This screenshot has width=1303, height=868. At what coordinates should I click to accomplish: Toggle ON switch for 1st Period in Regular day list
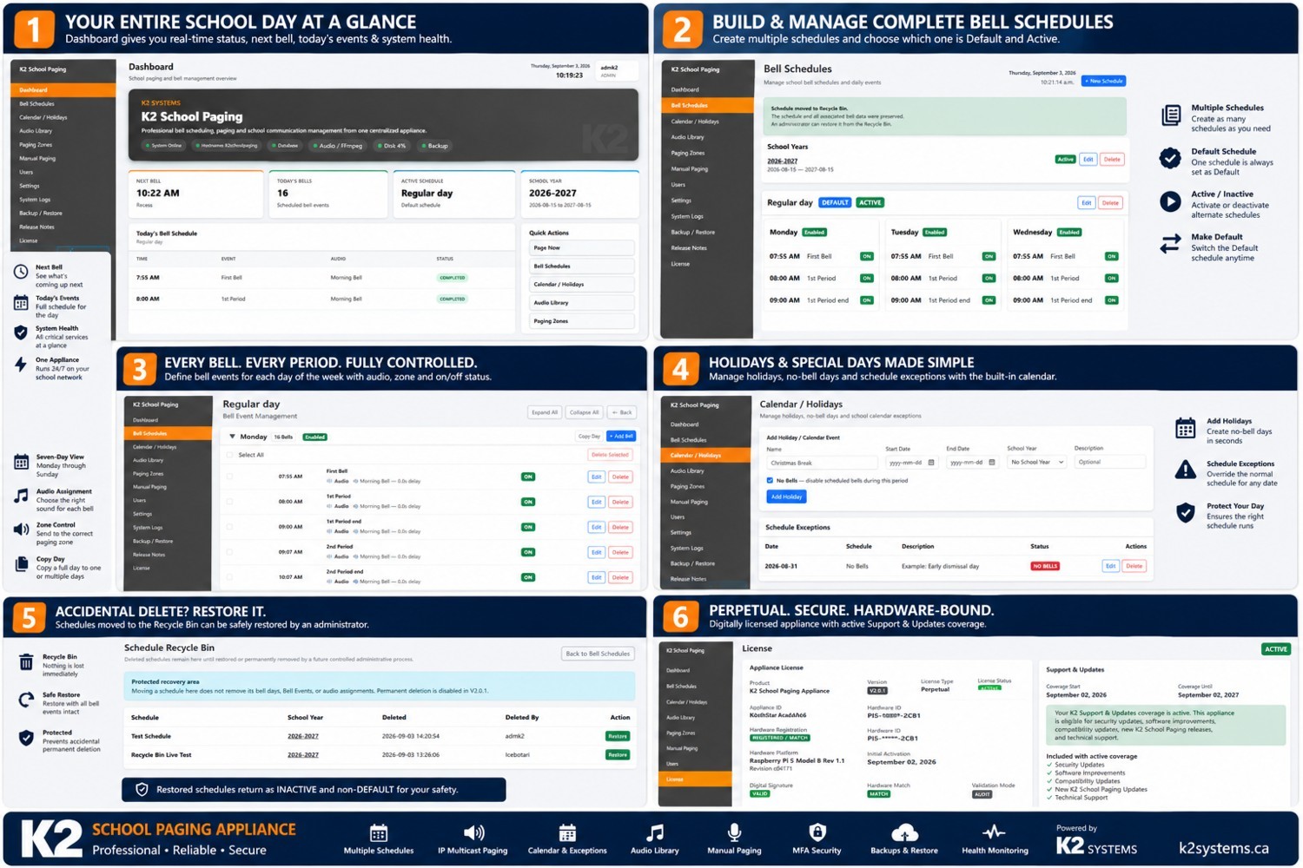click(x=528, y=502)
